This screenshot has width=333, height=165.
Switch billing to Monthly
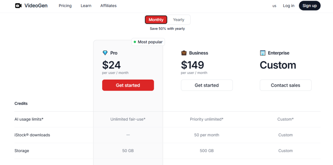156,20
